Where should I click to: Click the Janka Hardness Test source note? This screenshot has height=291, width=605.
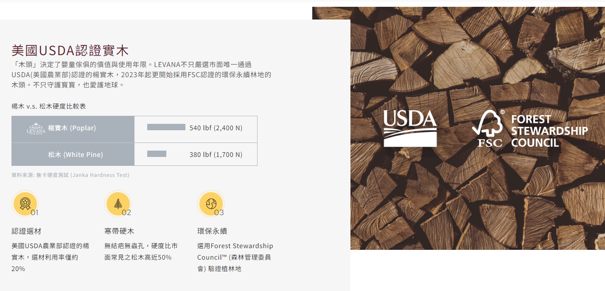tap(70, 175)
